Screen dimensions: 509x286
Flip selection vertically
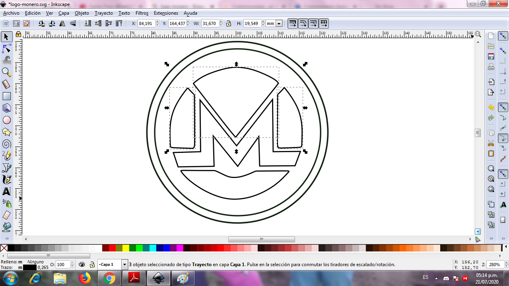[73, 23]
